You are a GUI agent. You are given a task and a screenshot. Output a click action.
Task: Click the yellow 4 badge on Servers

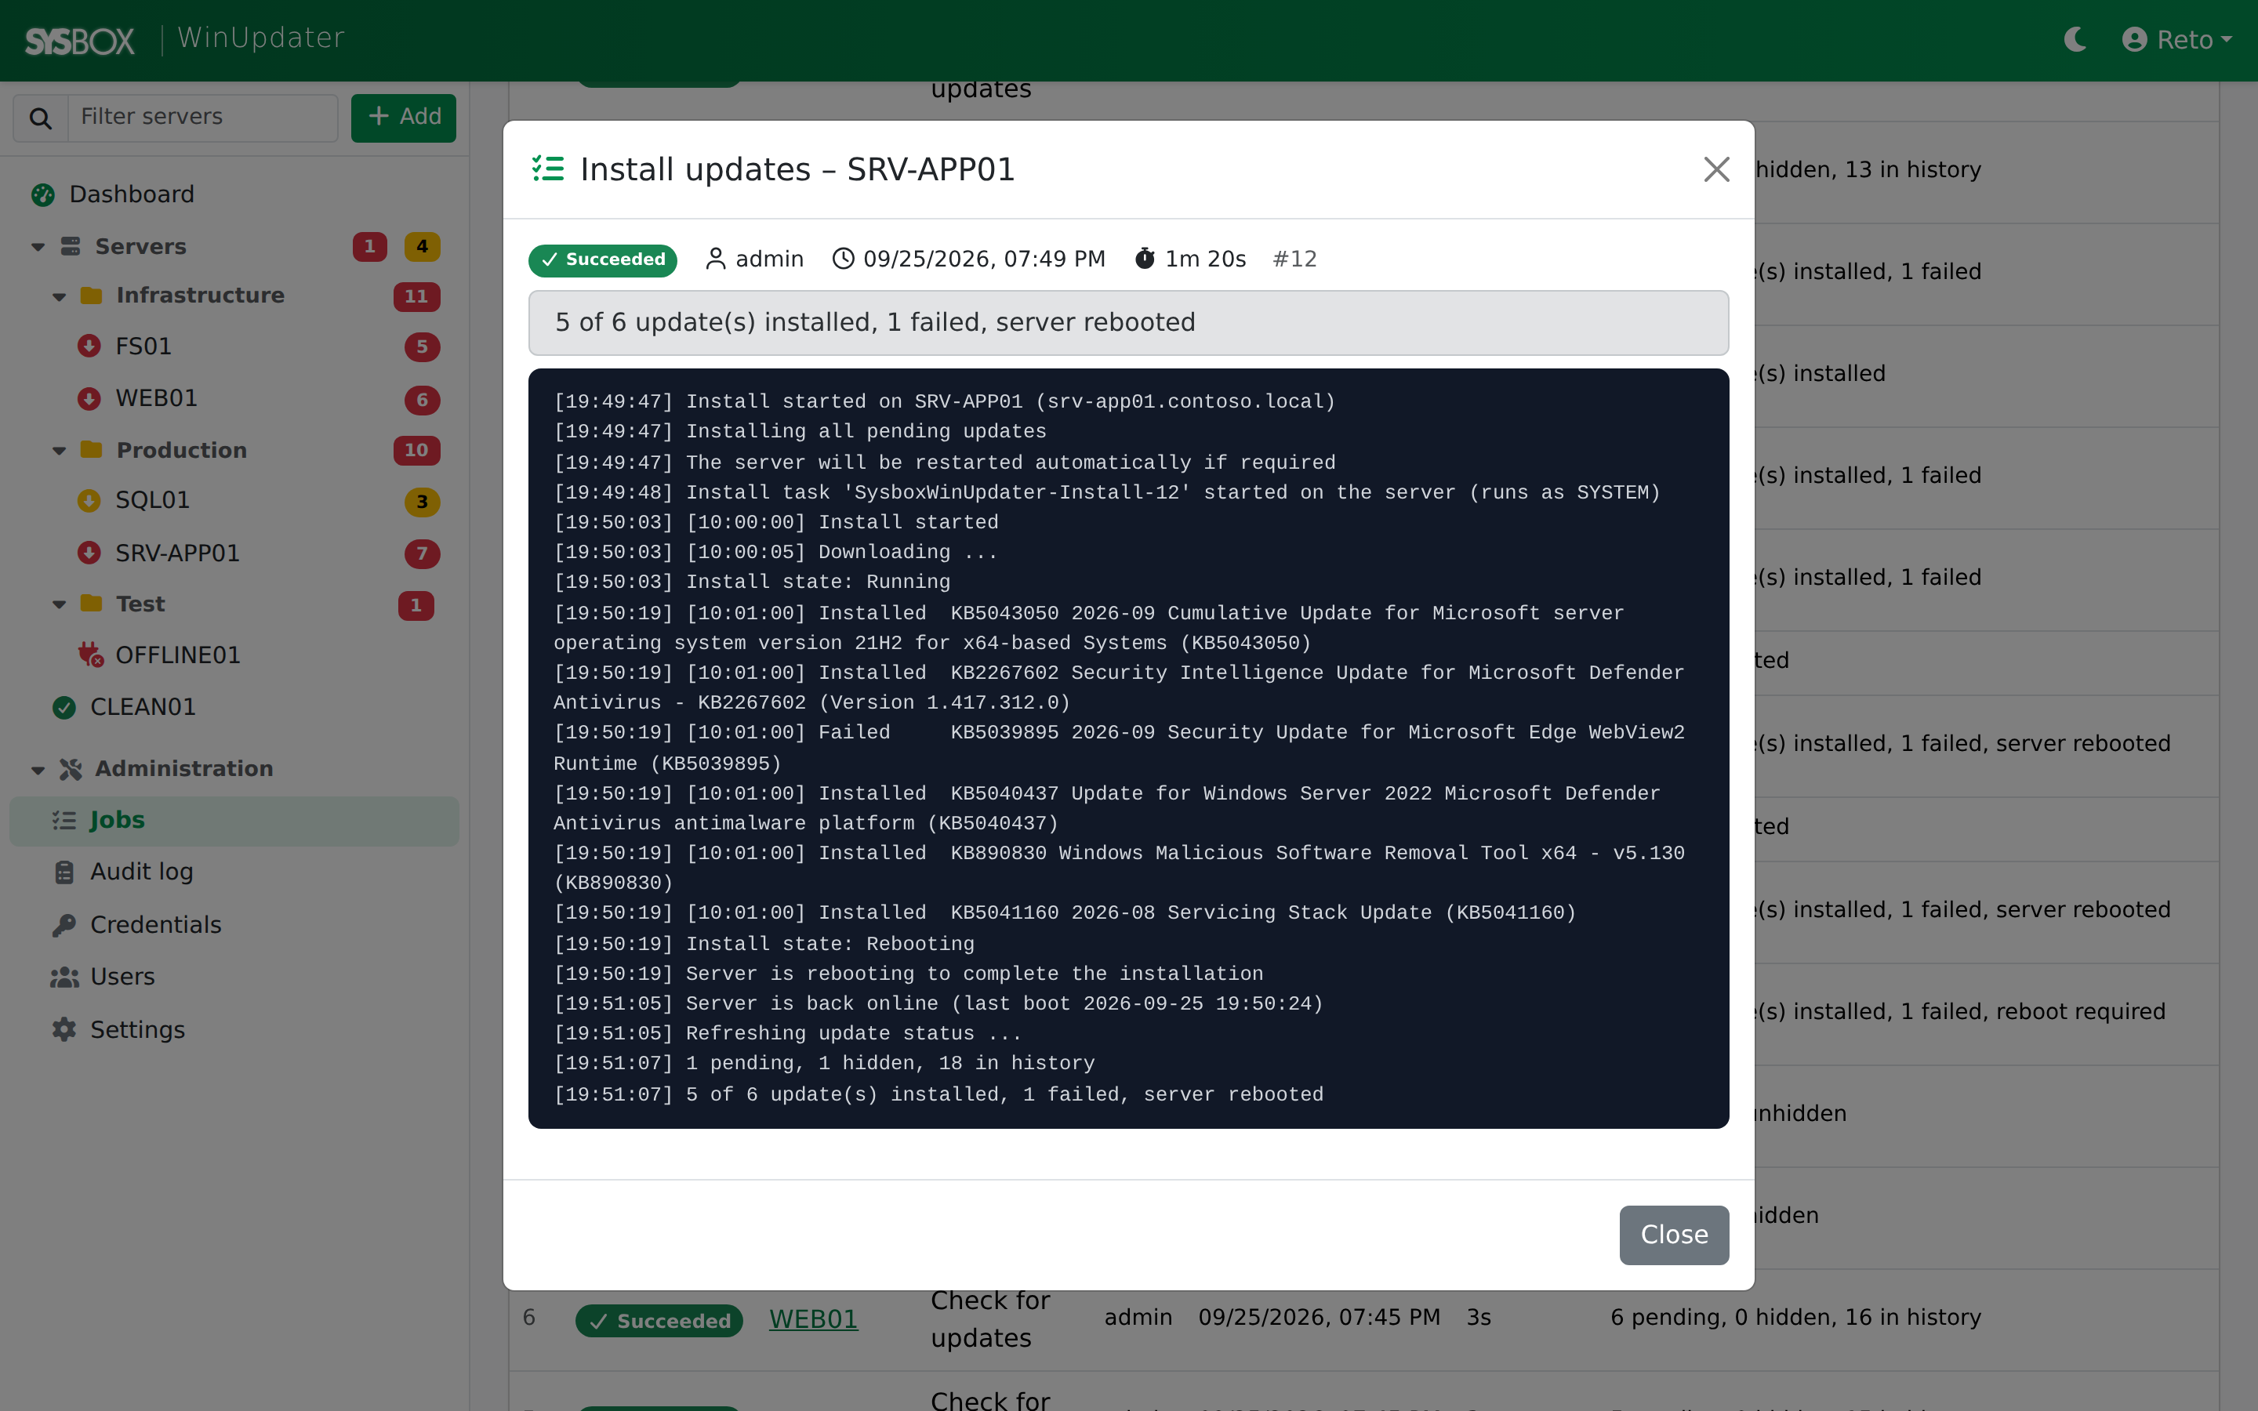tap(422, 246)
